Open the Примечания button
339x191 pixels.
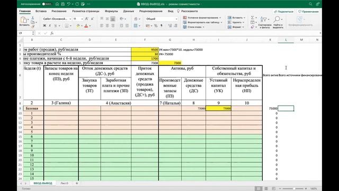point(308,12)
